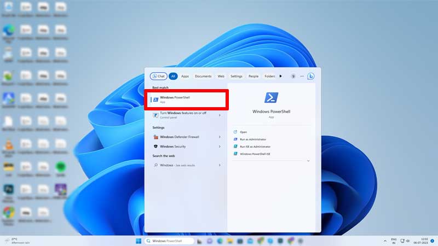Open the three-dot options menu in search panel

tap(302, 76)
